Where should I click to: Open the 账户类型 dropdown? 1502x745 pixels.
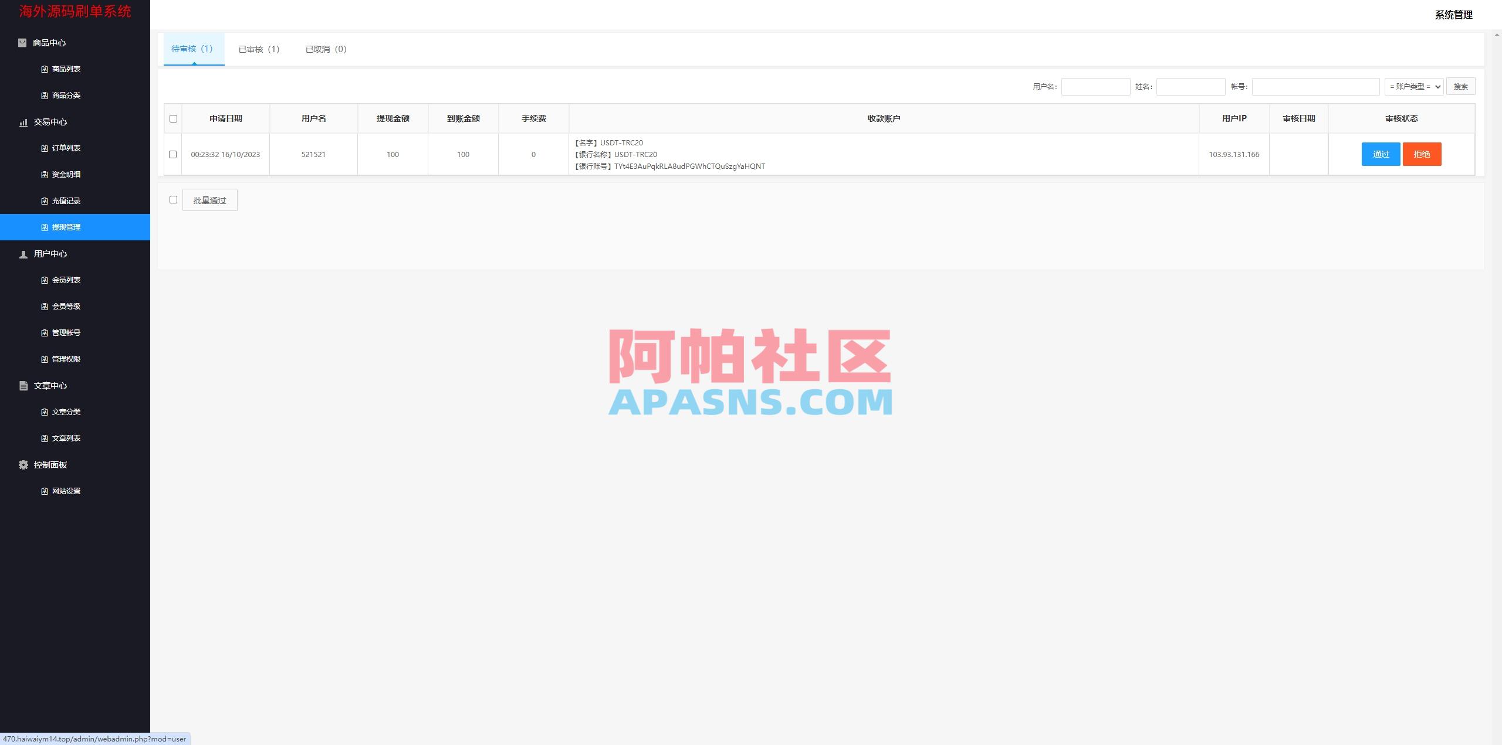tap(1414, 86)
